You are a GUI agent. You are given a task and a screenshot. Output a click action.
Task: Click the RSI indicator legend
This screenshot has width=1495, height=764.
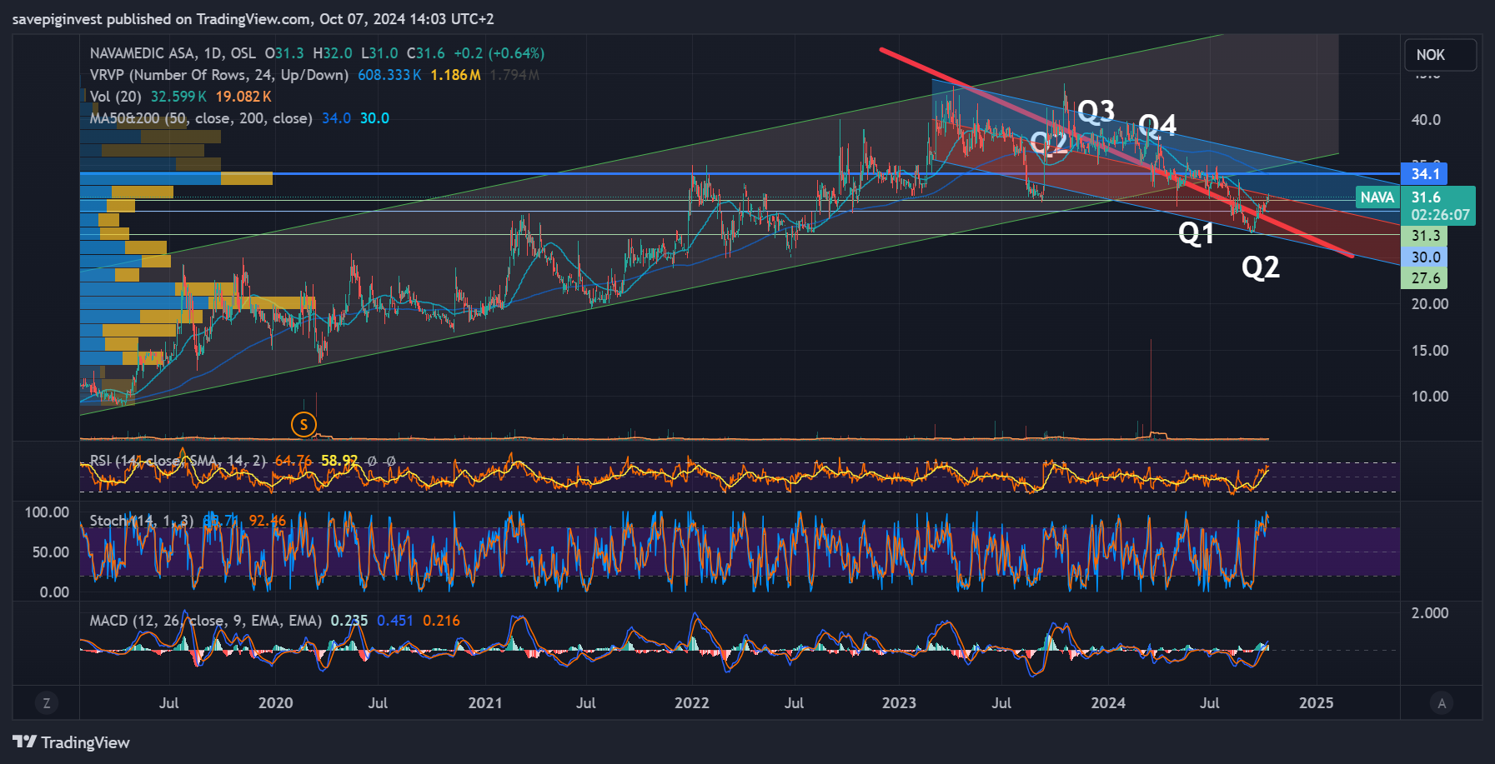click(178, 461)
